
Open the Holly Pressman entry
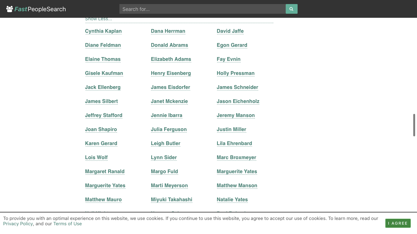point(235,73)
